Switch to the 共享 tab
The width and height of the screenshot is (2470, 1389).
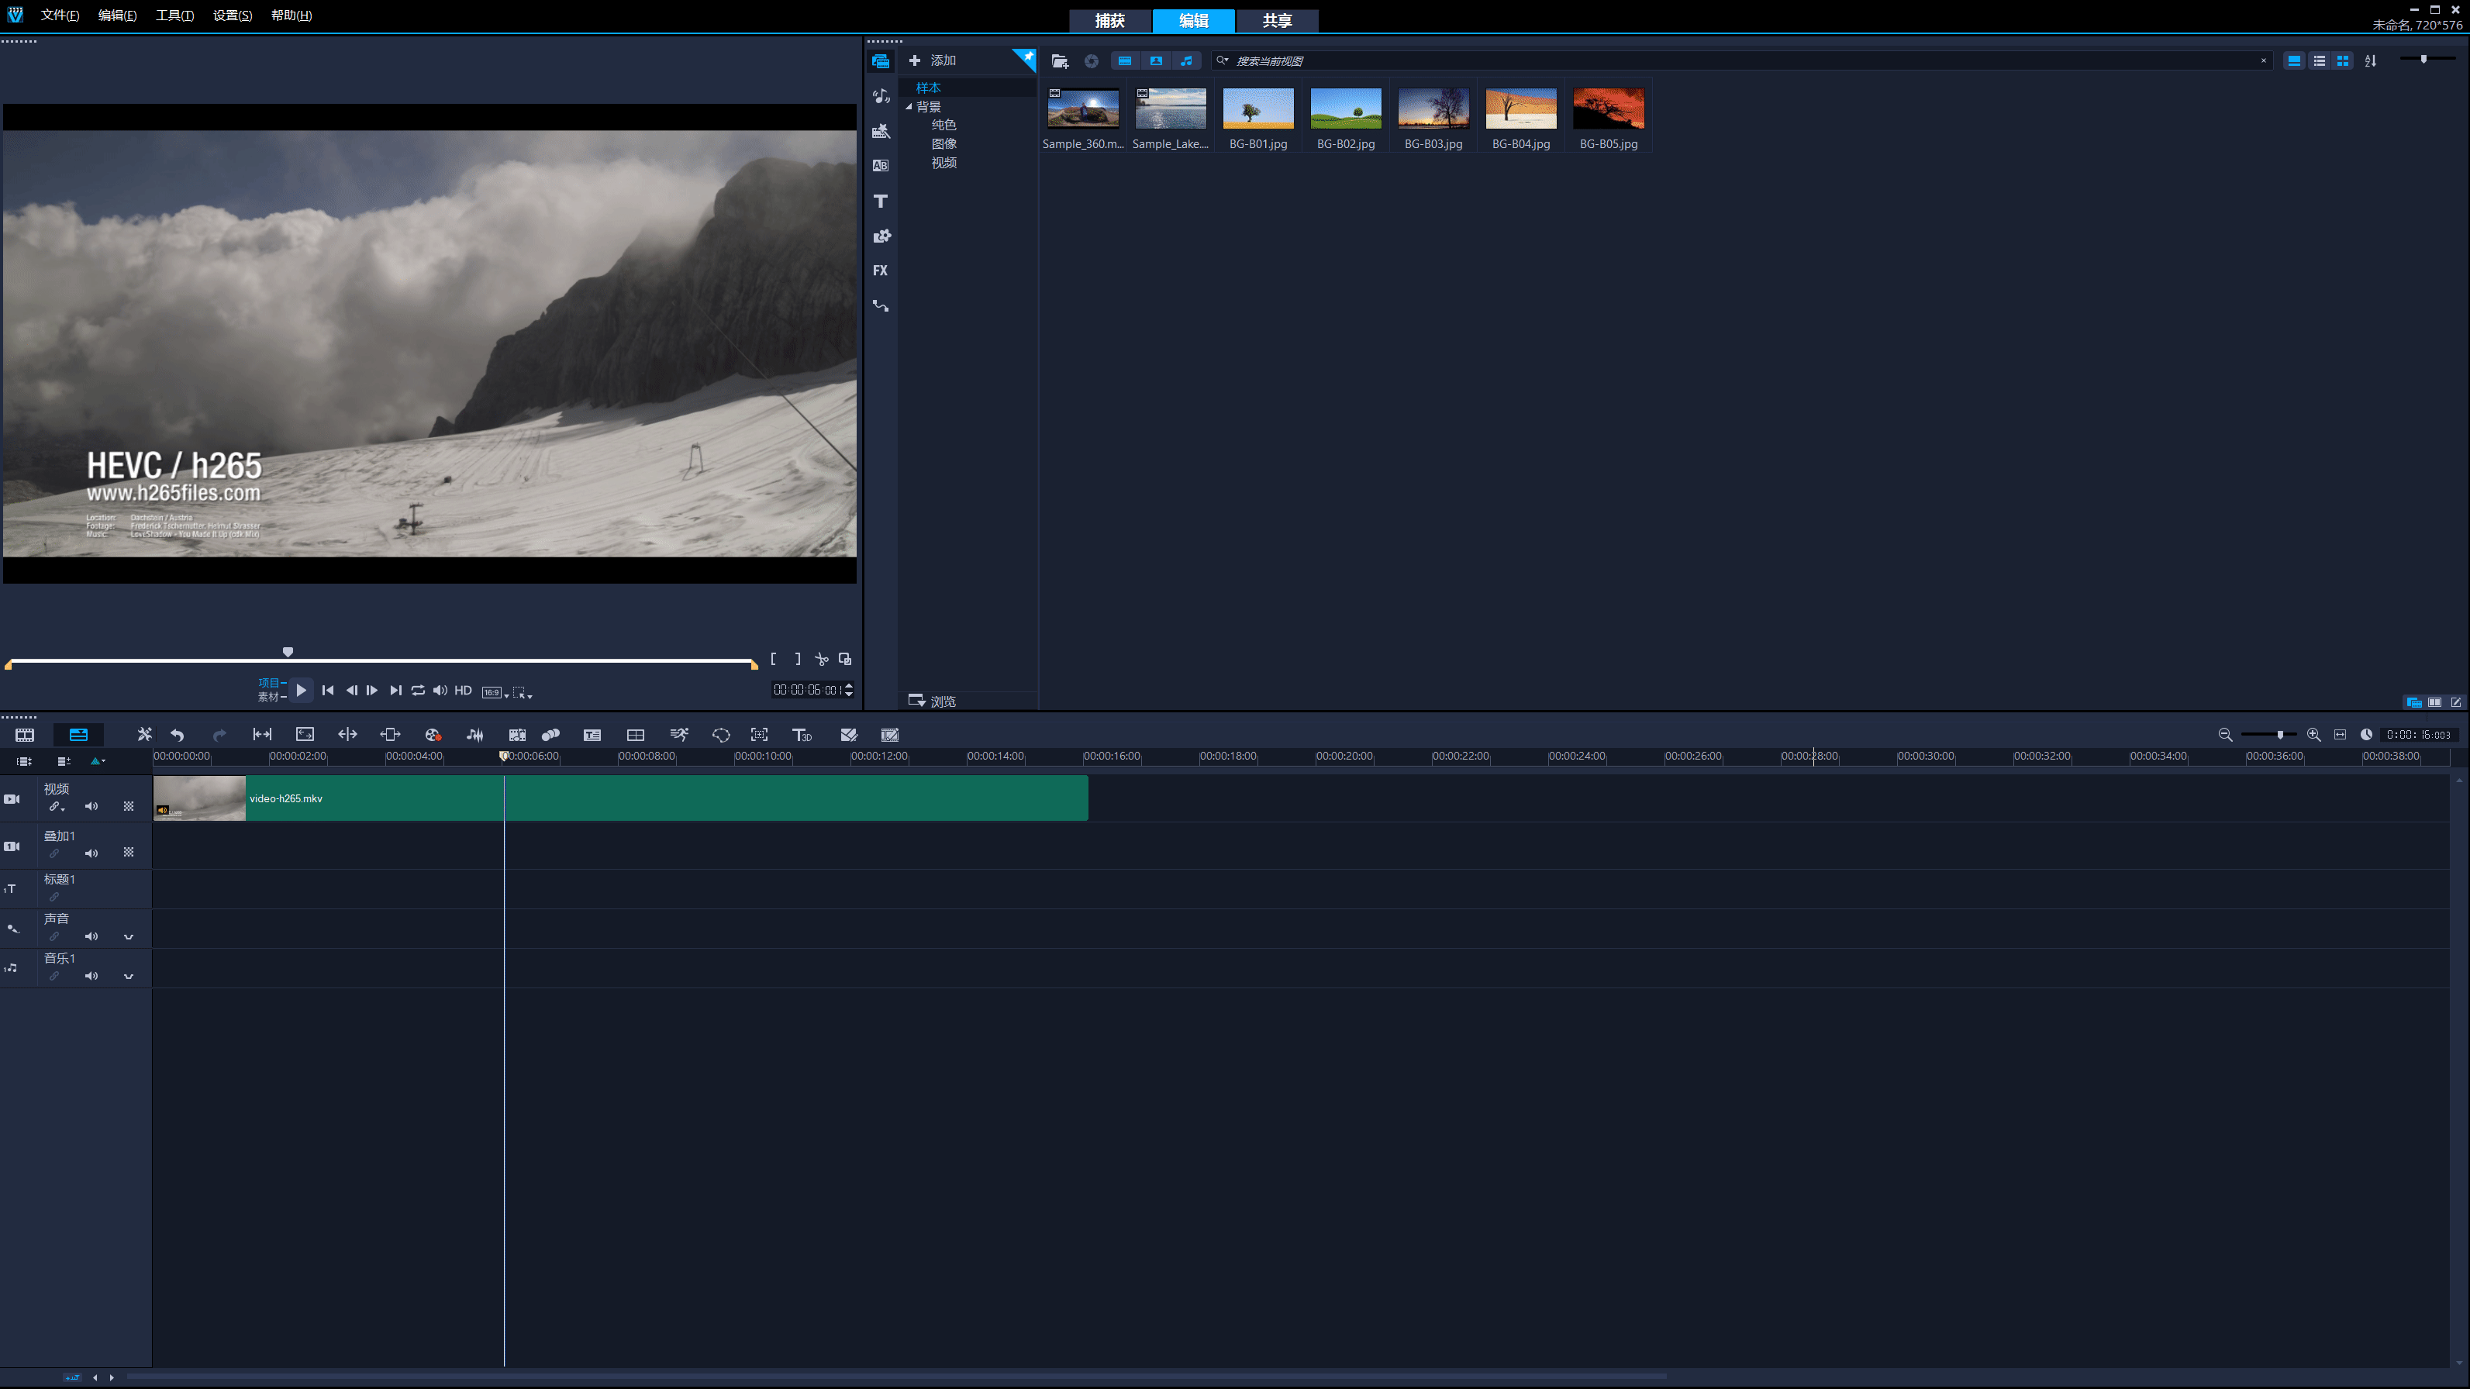(x=1277, y=20)
